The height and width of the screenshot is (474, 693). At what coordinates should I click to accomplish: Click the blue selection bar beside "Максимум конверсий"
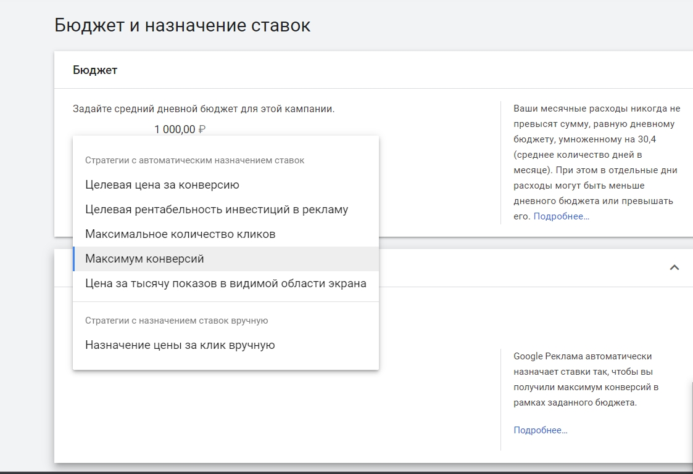pos(74,259)
